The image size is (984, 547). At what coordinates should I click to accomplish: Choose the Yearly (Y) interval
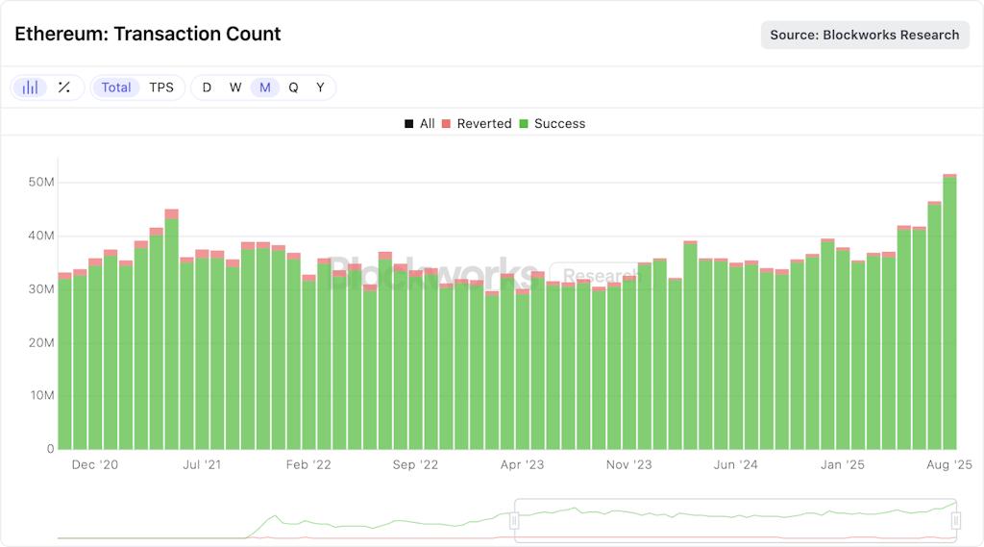coord(321,87)
